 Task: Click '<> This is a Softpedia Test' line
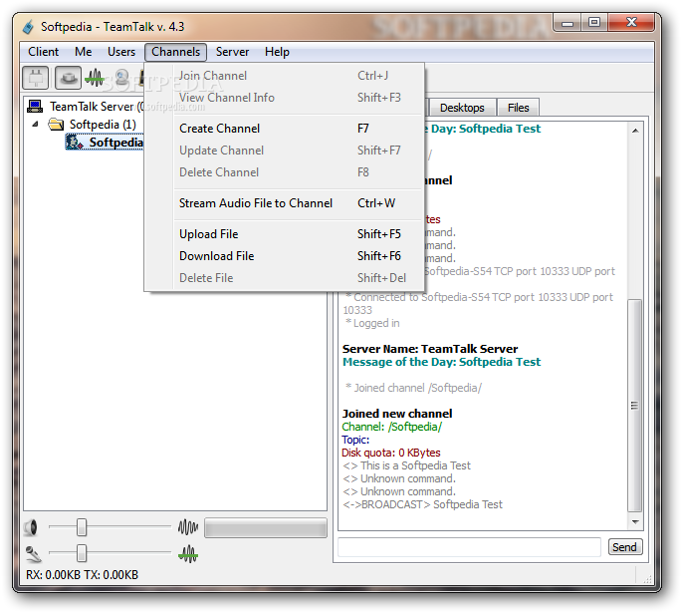point(406,465)
